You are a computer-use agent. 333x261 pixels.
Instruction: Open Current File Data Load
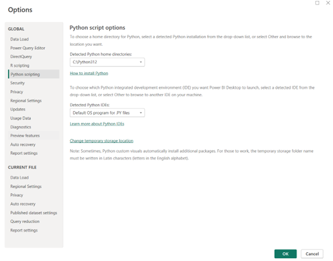pyautogui.click(x=20, y=178)
